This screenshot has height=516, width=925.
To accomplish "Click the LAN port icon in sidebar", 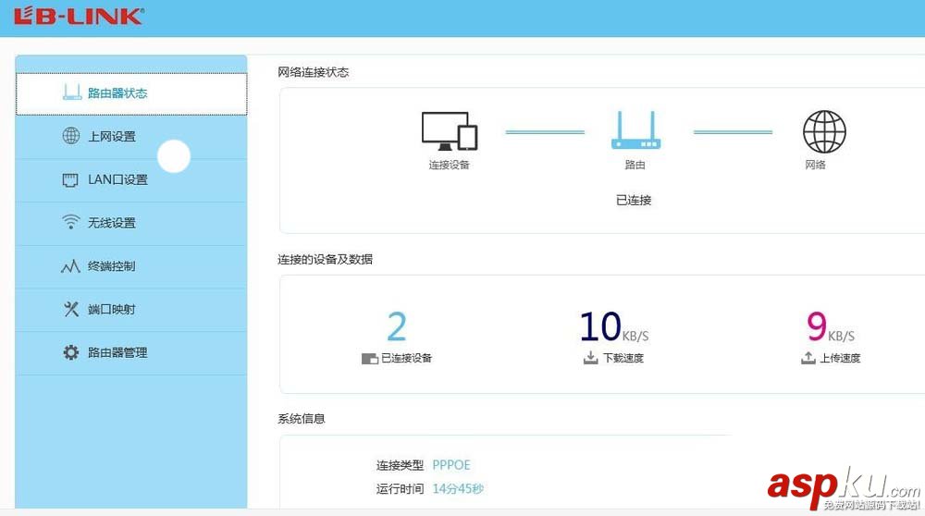I will 70,180.
